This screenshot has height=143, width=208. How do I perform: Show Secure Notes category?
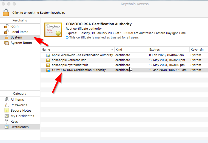click(20, 111)
